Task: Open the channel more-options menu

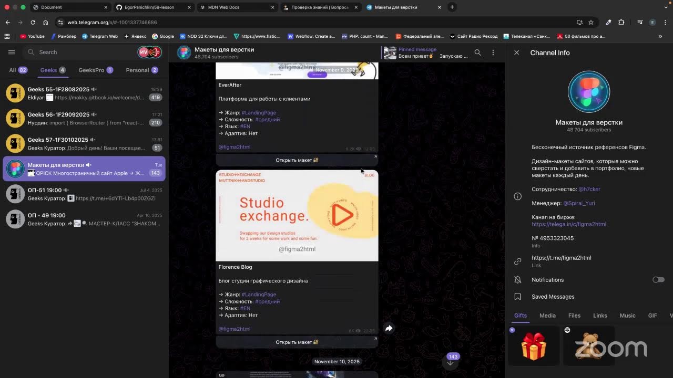Action: click(493, 52)
